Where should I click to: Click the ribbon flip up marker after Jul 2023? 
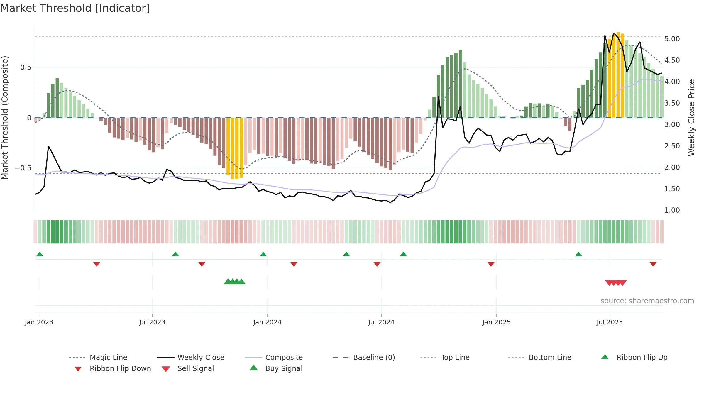[x=175, y=254]
